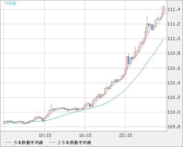Click the 110.4 price axis label
This screenshot has height=147, width=183.
pyautogui.click(x=174, y=83)
